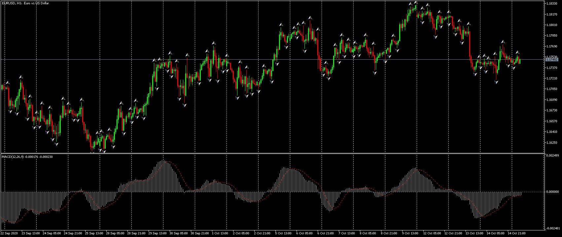Click the 1.18330 price axis label
The width and height of the screenshot is (562, 237).
coord(552,4)
